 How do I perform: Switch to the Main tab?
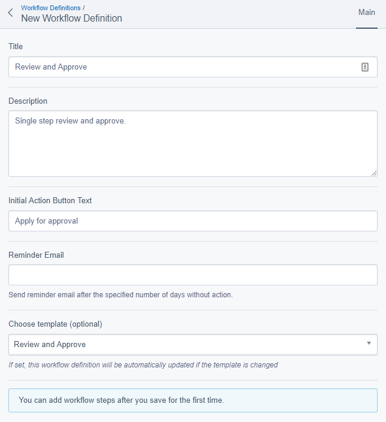[x=366, y=13]
